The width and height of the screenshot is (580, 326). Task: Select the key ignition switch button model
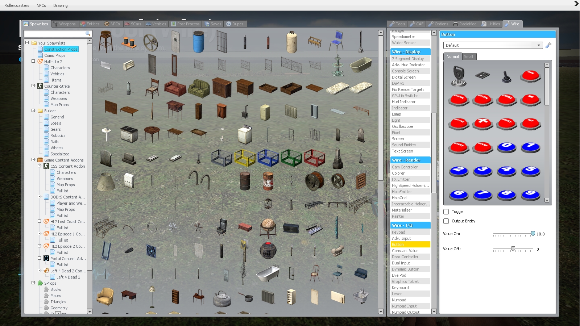pos(459,76)
